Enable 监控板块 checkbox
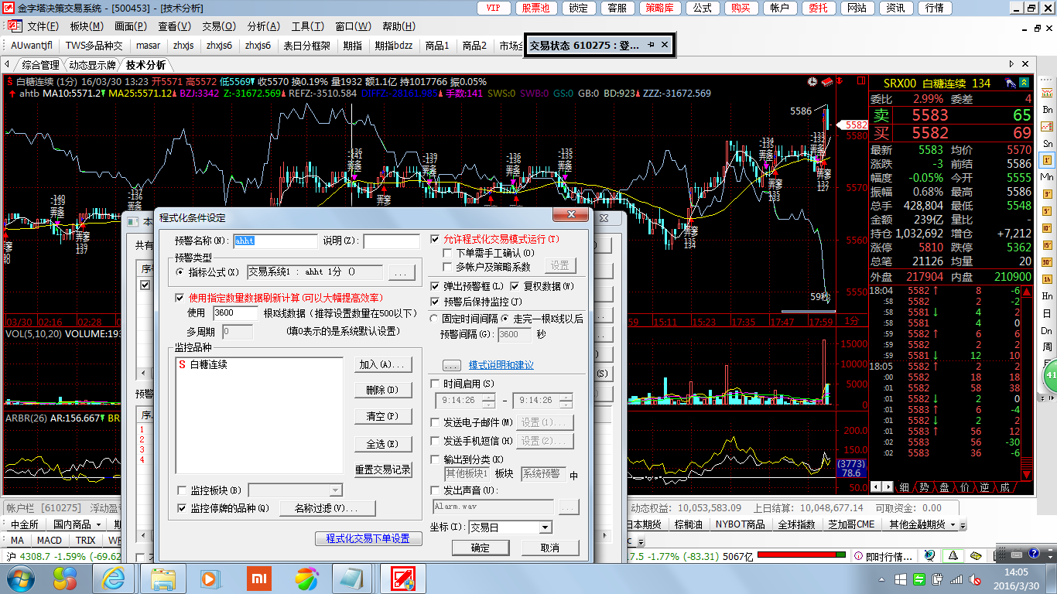1057x594 pixels. coord(182,490)
